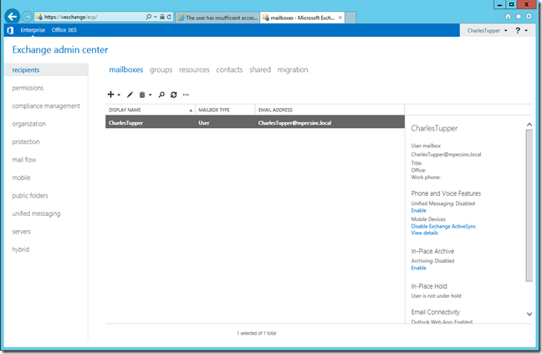Image resolution: width=542 pixels, height=354 pixels.
Task: Expand the Help question mark dropdown
Action: (x=520, y=30)
